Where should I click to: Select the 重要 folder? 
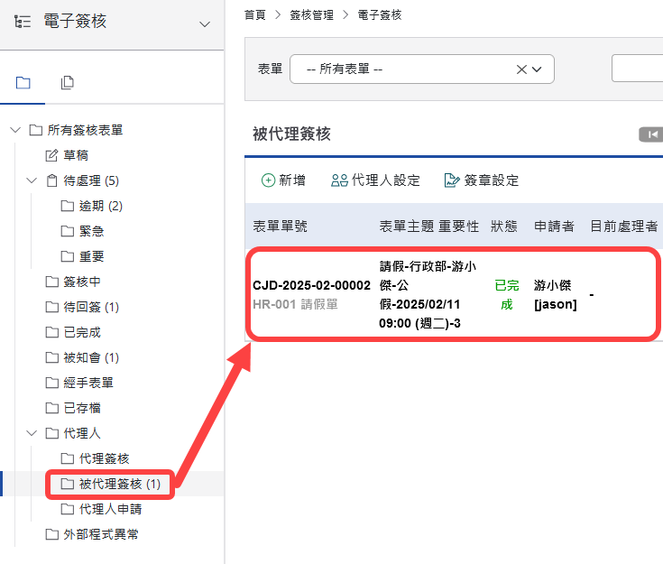coord(83,256)
